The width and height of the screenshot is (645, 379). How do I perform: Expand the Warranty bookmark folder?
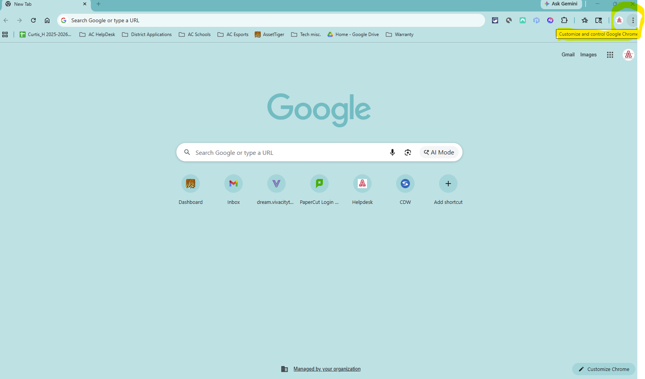400,34
